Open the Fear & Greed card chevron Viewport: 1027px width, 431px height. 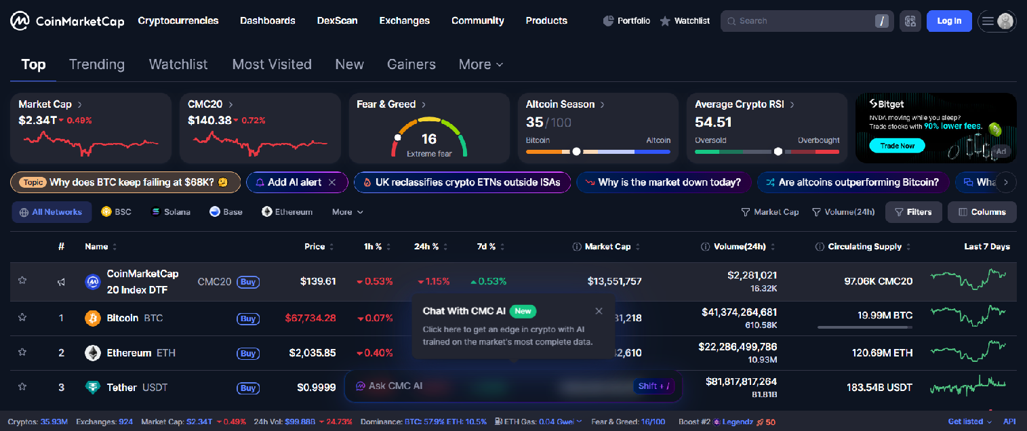pos(424,104)
